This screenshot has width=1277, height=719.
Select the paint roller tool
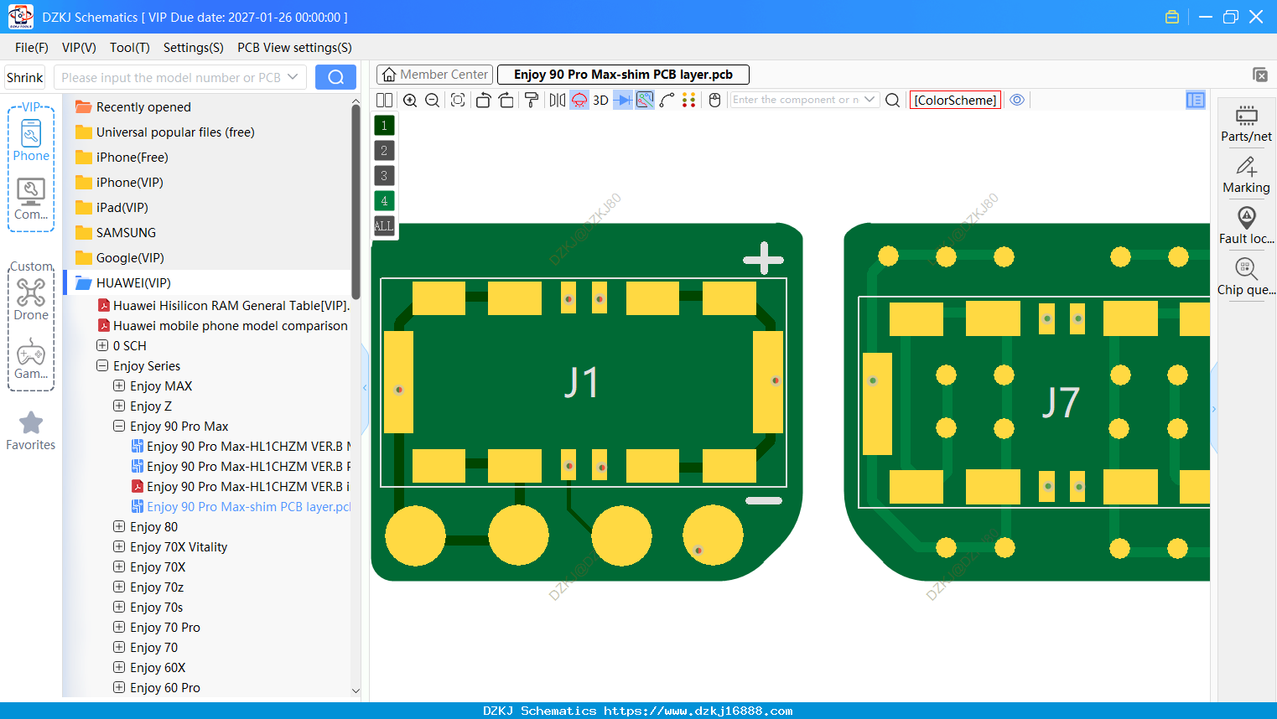[x=532, y=101]
